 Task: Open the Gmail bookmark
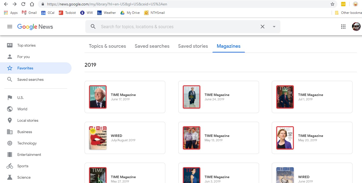click(29, 13)
